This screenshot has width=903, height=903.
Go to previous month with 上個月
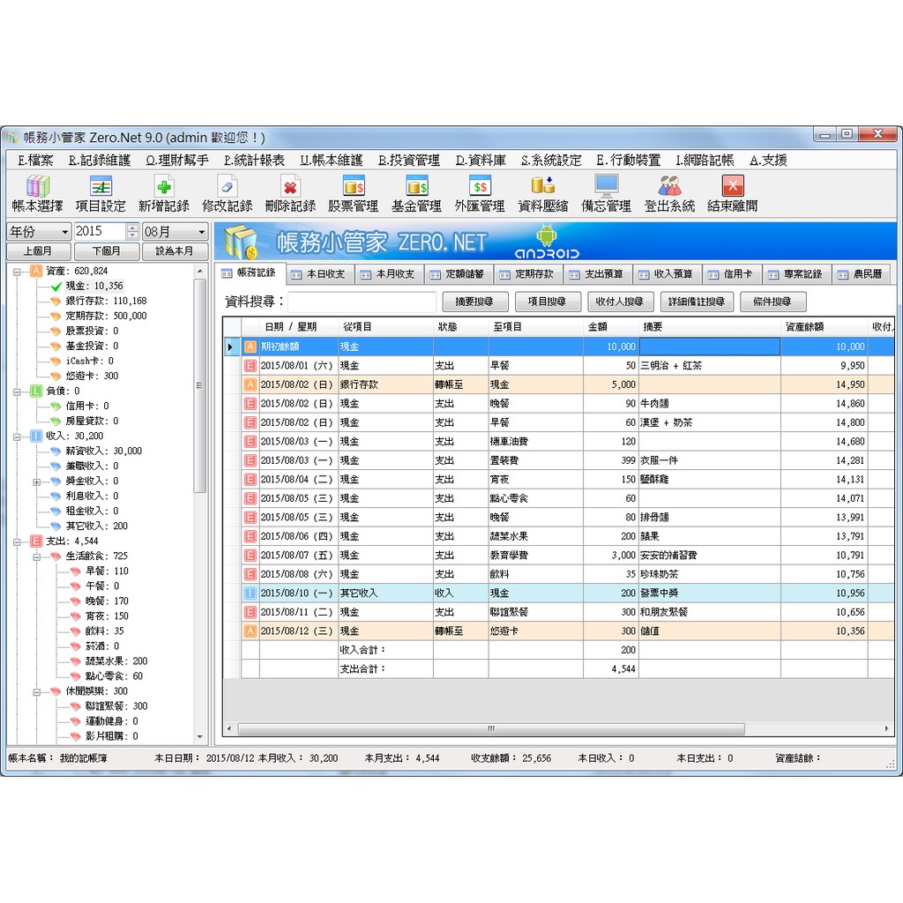click(x=39, y=251)
